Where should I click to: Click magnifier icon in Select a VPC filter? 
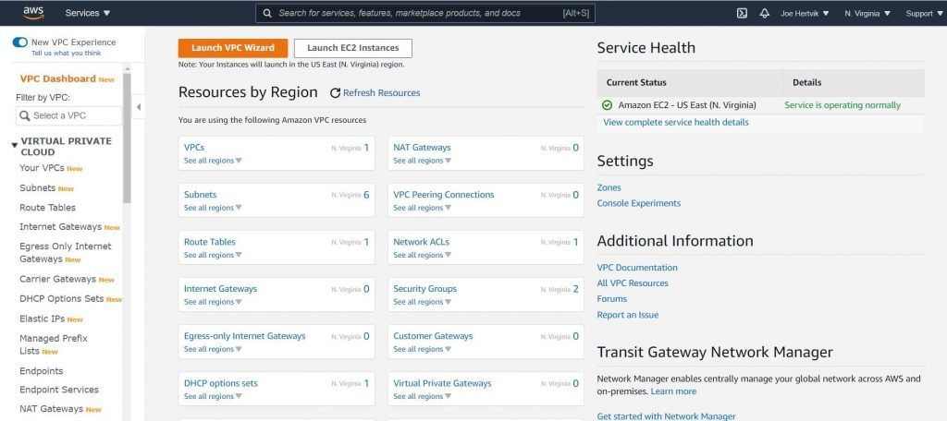pyautogui.click(x=25, y=115)
